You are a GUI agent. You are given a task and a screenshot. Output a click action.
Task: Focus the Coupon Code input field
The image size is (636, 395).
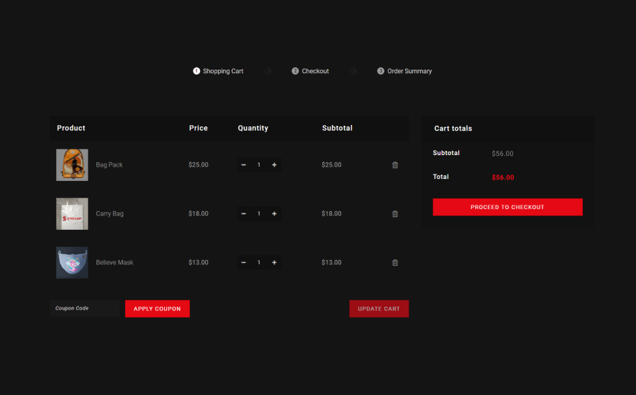[84, 309]
